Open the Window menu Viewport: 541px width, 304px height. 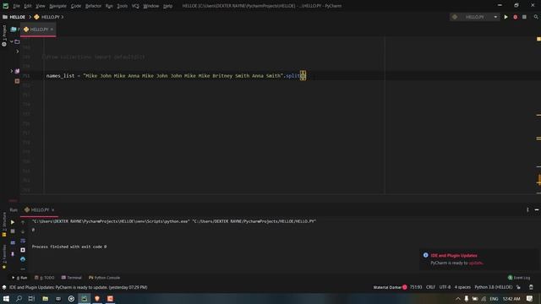150,6
